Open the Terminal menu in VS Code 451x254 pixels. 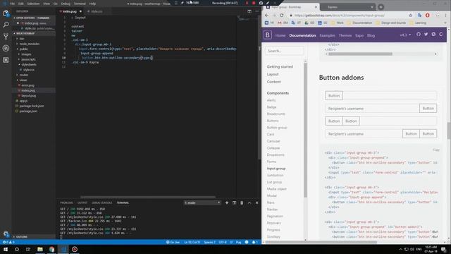click(80, 4)
